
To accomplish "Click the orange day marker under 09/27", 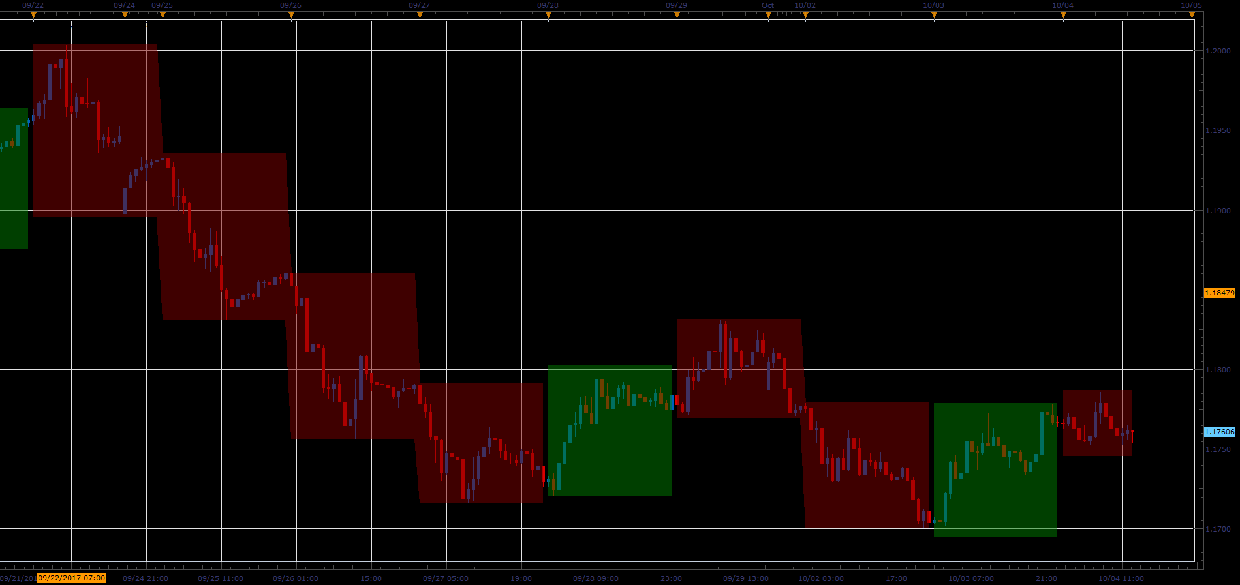I will point(420,15).
